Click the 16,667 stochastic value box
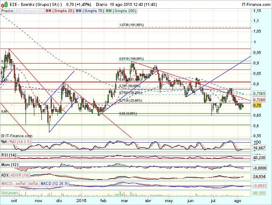 (259, 148)
